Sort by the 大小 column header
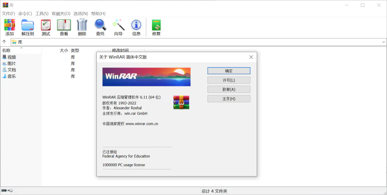 (x=56, y=51)
